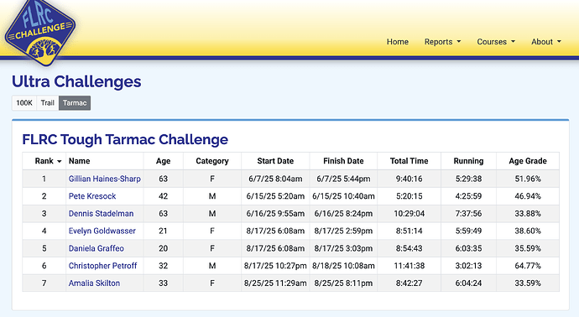Open Evelyn Goldwasser's profile link
579x317 pixels.
point(102,231)
